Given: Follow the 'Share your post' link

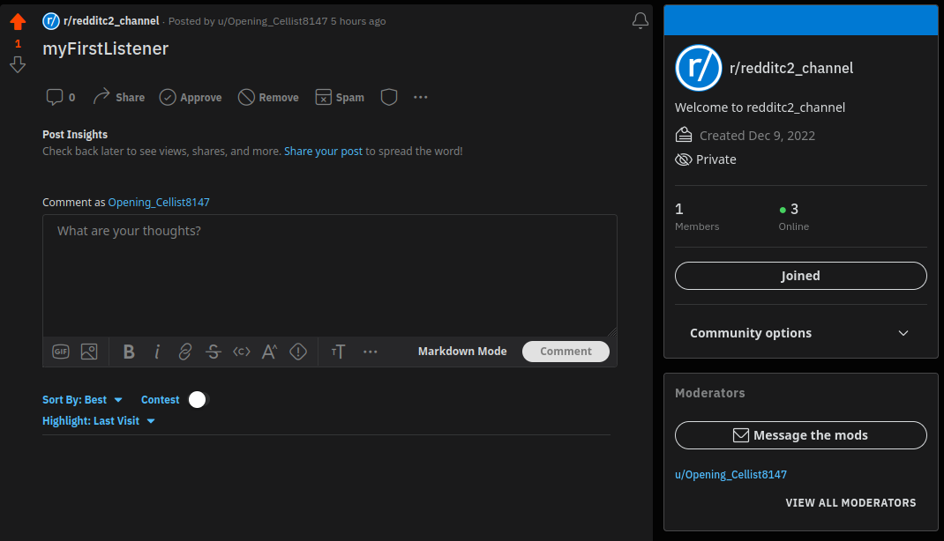Looking at the screenshot, I should (323, 151).
